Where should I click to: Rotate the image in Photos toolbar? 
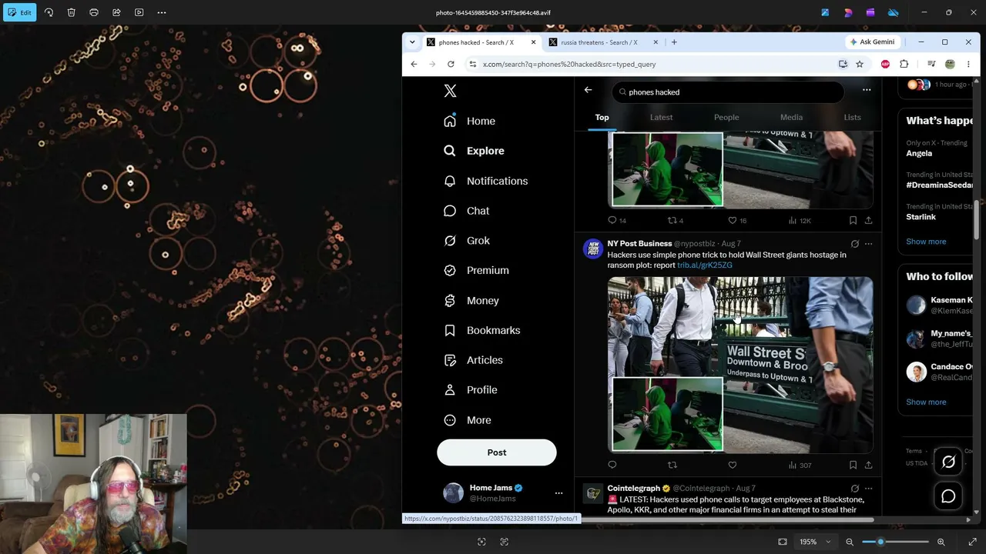49,12
